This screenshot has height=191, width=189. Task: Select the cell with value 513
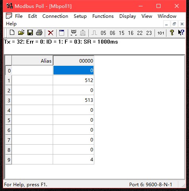pyautogui.click(x=74, y=100)
